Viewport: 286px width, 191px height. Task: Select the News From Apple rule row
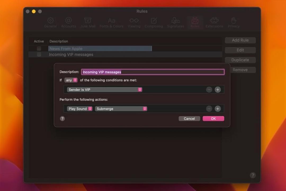pos(125,49)
